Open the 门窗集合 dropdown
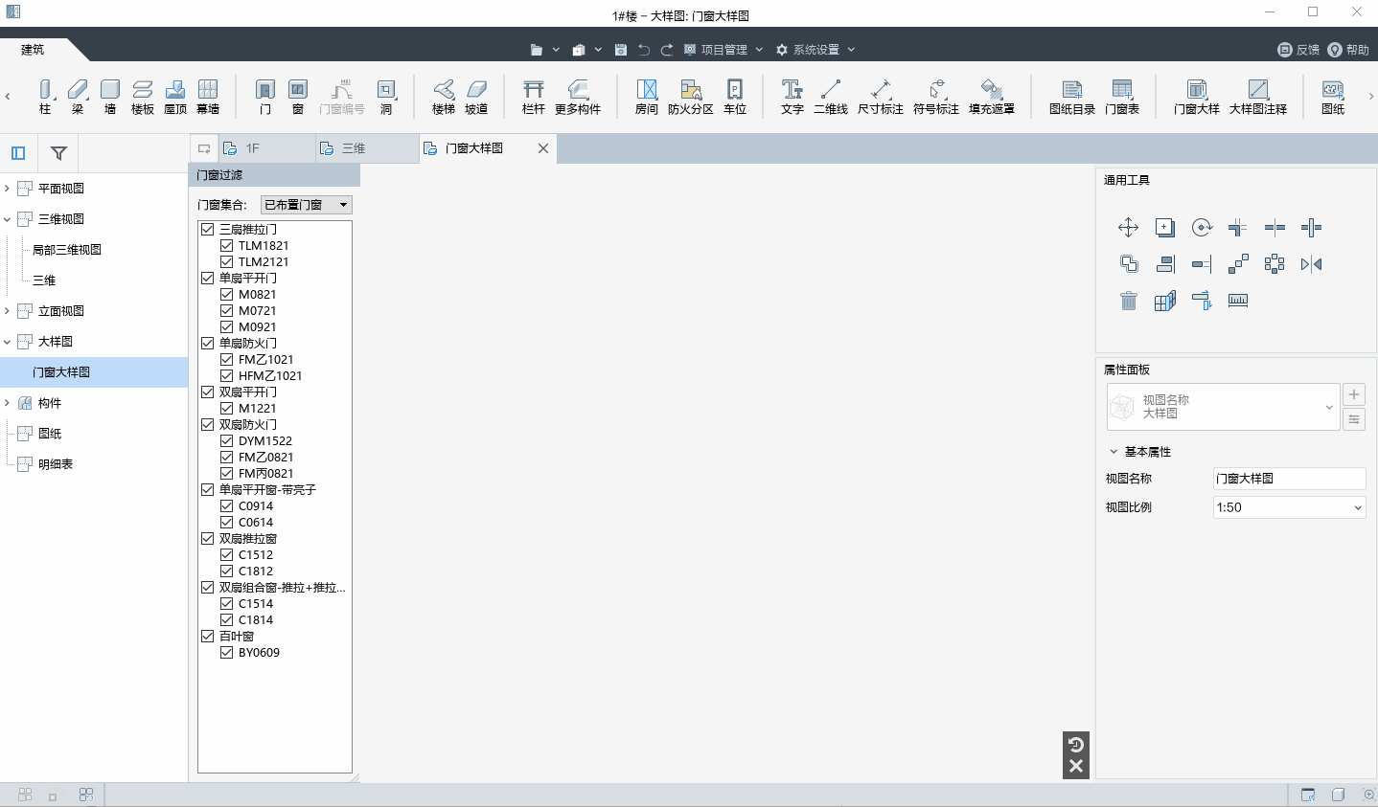Screen dimensions: 1378x807 tap(306, 205)
